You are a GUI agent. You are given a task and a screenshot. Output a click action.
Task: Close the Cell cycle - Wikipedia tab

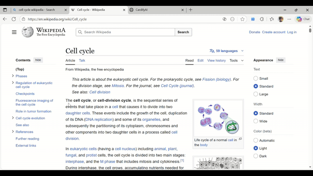[x=124, y=10]
